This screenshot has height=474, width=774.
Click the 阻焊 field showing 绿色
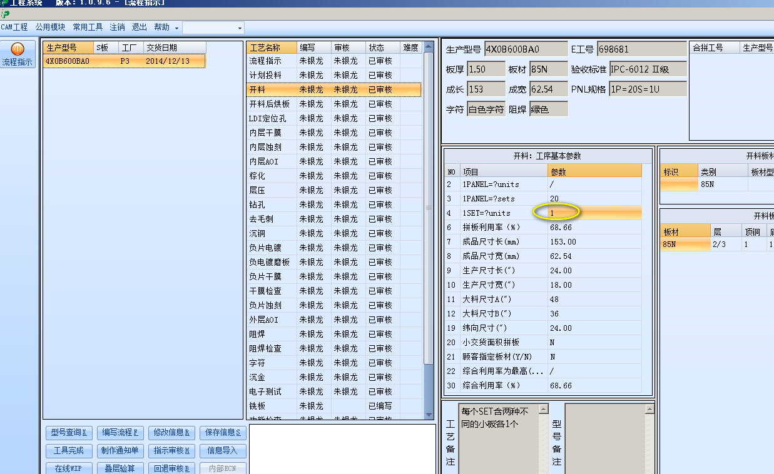point(549,109)
